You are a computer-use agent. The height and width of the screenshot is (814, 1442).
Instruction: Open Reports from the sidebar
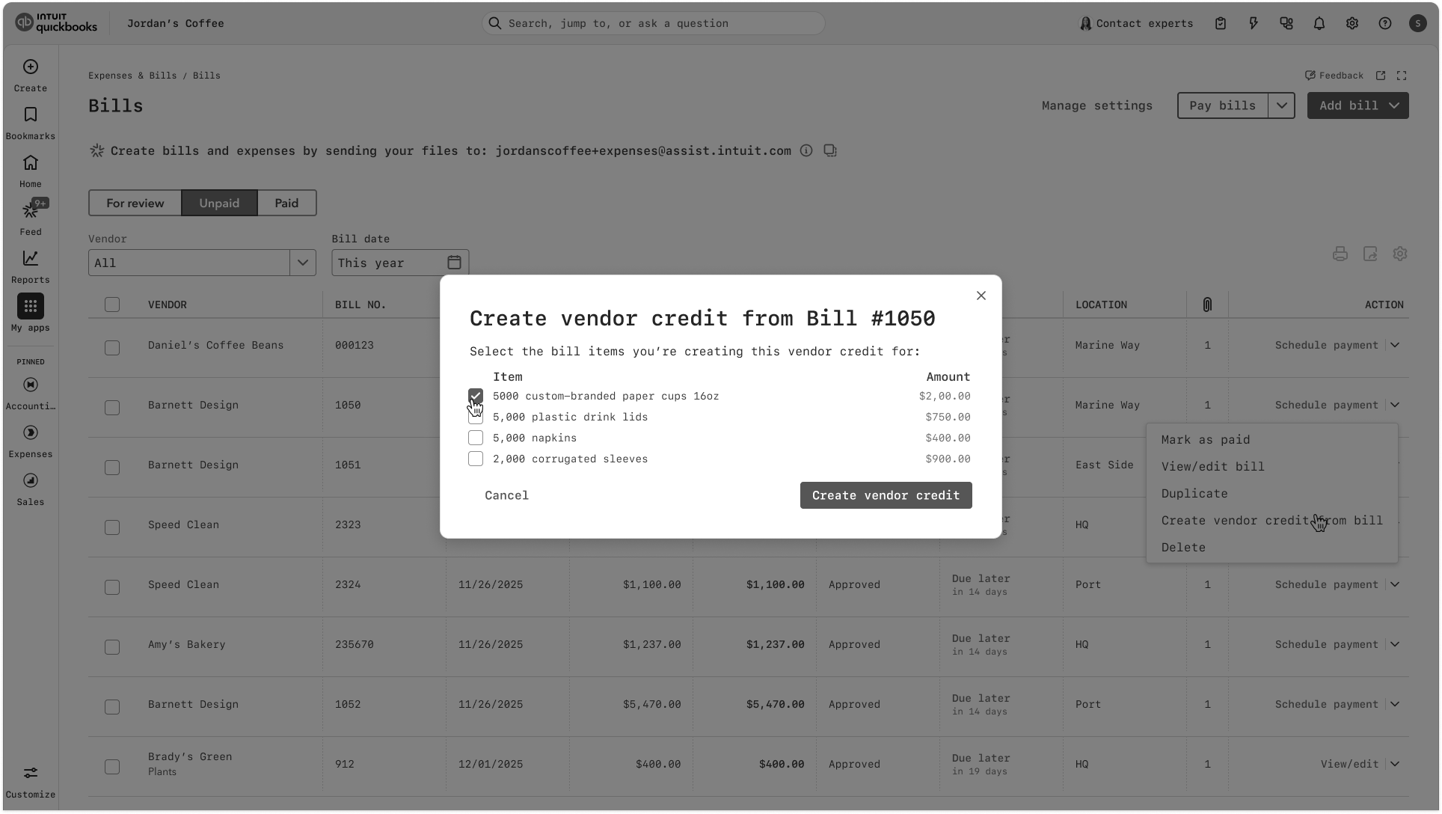(x=31, y=267)
